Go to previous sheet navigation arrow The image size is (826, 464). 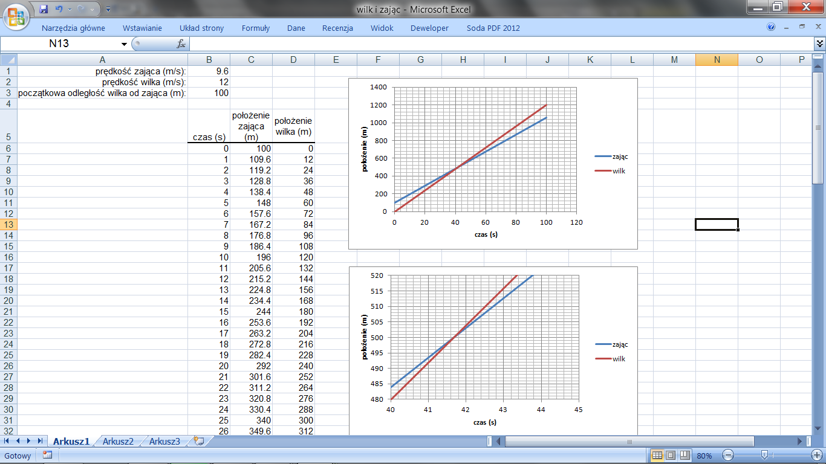click(x=18, y=441)
